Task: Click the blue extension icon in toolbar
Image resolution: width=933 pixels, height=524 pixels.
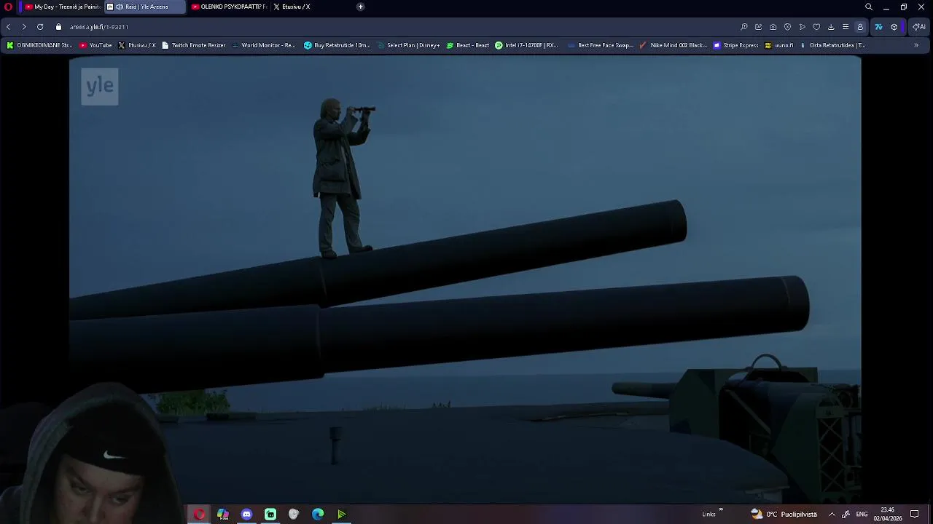Action: pyautogui.click(x=878, y=27)
